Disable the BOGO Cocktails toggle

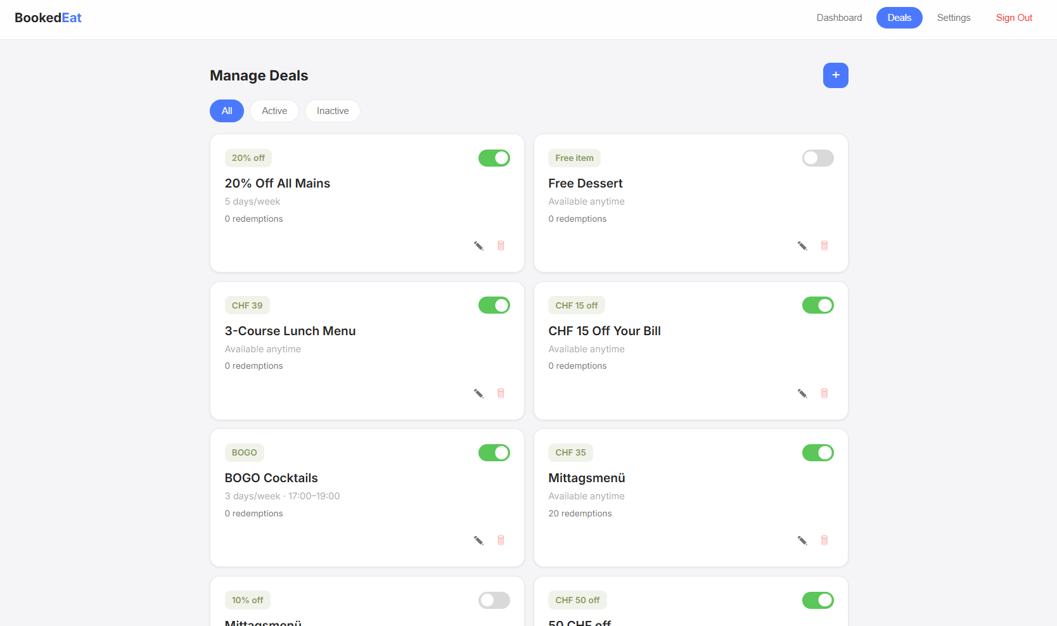coord(494,452)
